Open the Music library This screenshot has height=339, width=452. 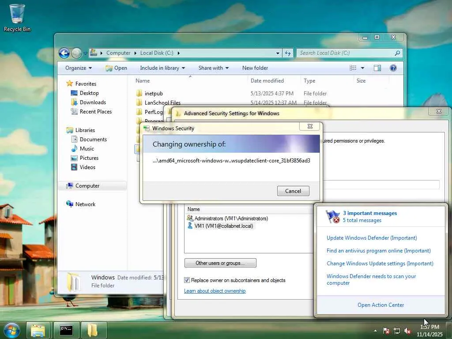click(87, 149)
